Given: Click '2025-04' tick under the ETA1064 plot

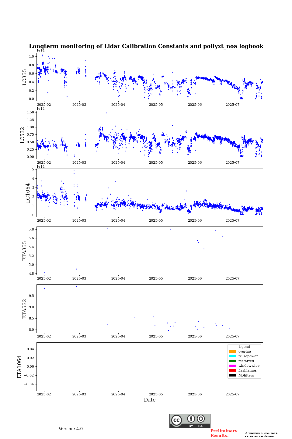Looking at the screenshot, I should [x=118, y=394].
